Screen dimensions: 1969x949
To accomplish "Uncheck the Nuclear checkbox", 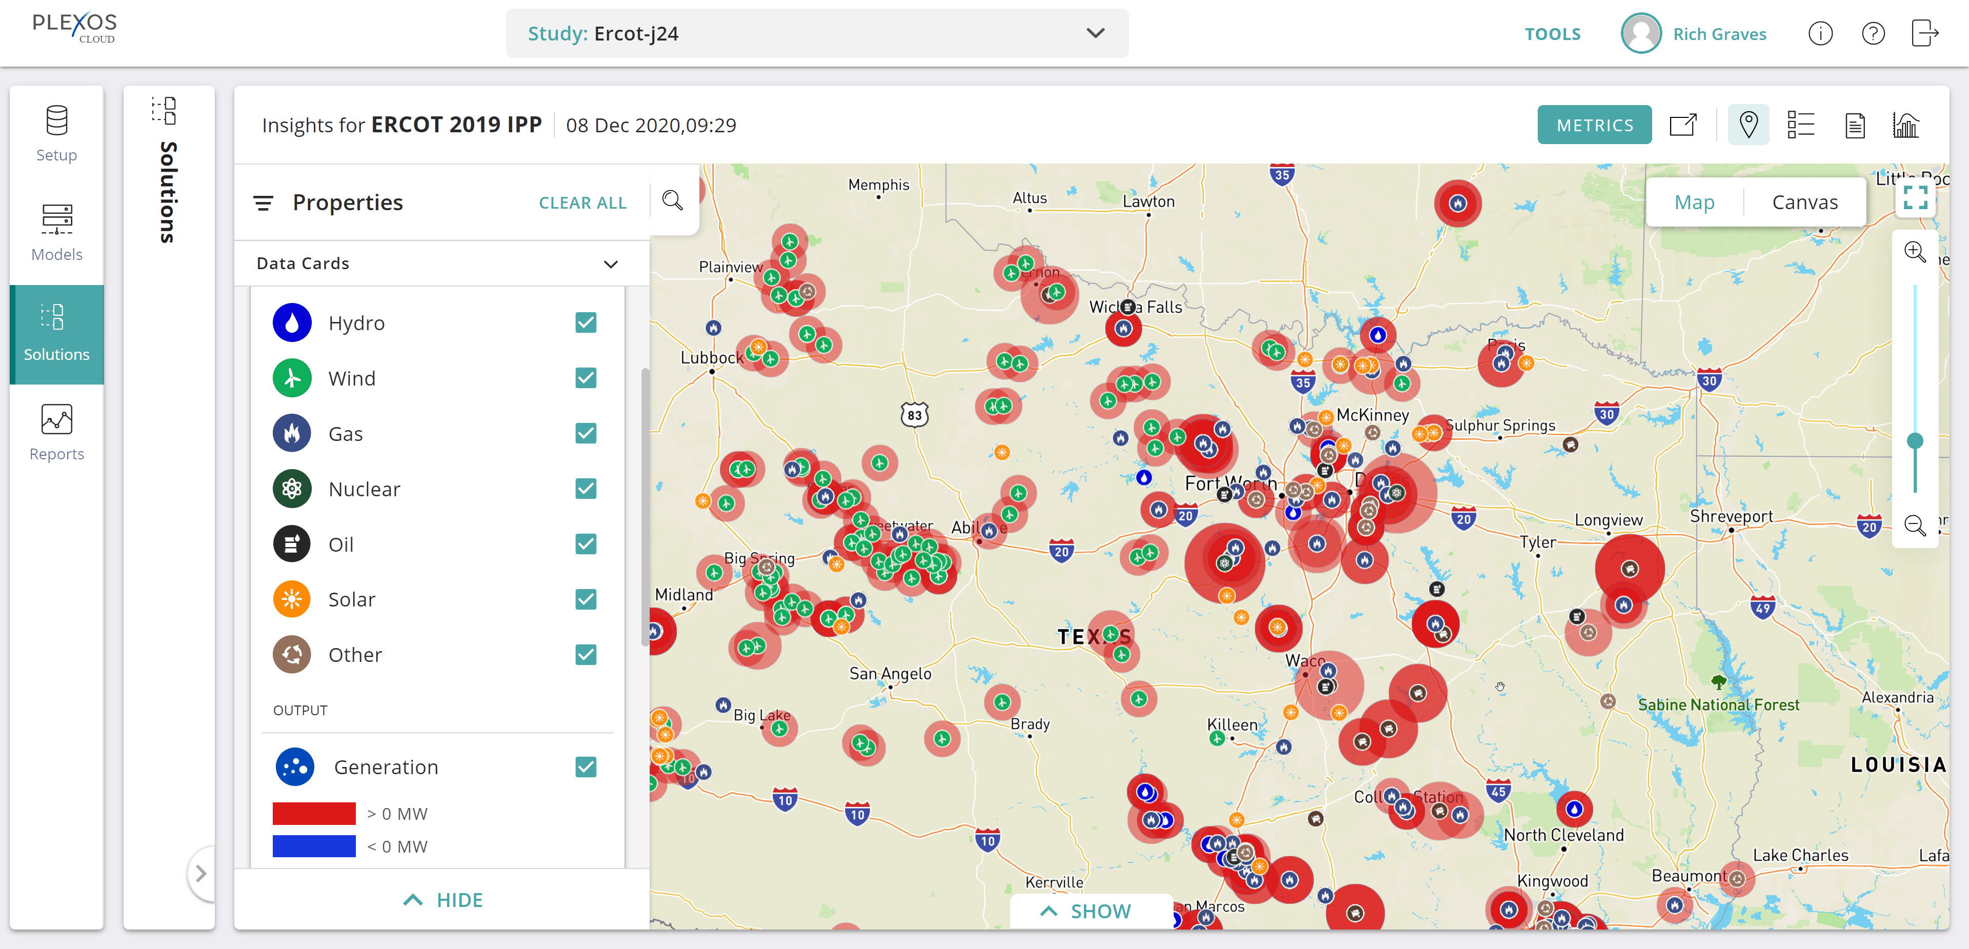I will (x=586, y=489).
